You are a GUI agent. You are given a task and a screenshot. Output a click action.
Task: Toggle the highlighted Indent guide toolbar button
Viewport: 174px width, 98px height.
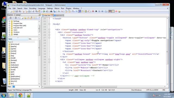pos(80,11)
